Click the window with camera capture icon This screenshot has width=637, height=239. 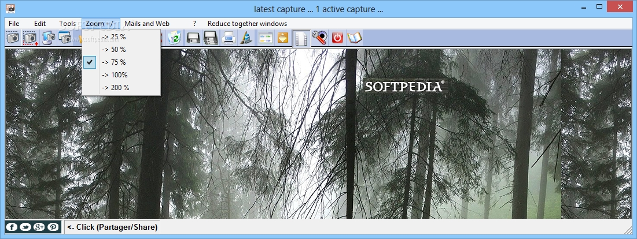point(65,38)
